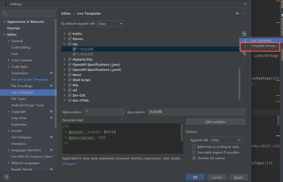Click Editor in the breadcrumb
The height and width of the screenshot is (182, 283).
(66, 13)
